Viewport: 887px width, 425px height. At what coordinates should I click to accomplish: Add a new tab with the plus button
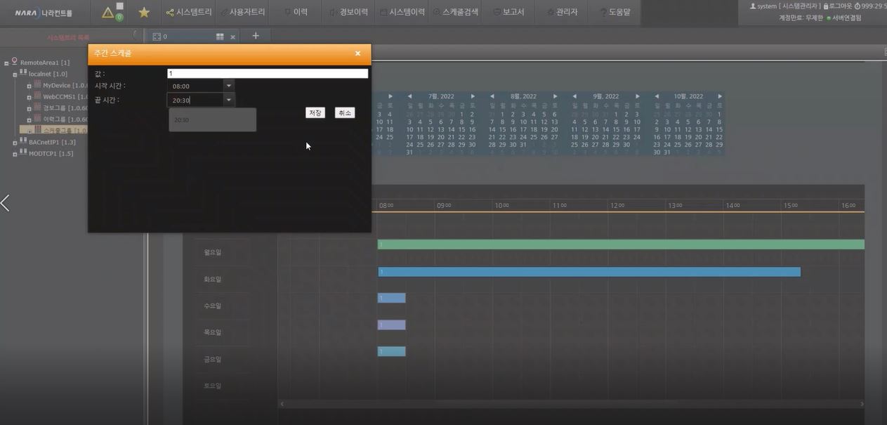(x=256, y=36)
